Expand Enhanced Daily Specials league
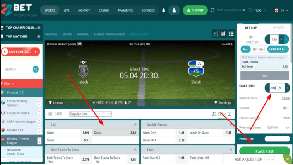The height and width of the screenshot is (165, 293). 39,103
